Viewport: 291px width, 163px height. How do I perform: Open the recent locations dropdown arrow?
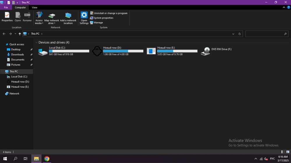pyautogui.click(x=15, y=34)
